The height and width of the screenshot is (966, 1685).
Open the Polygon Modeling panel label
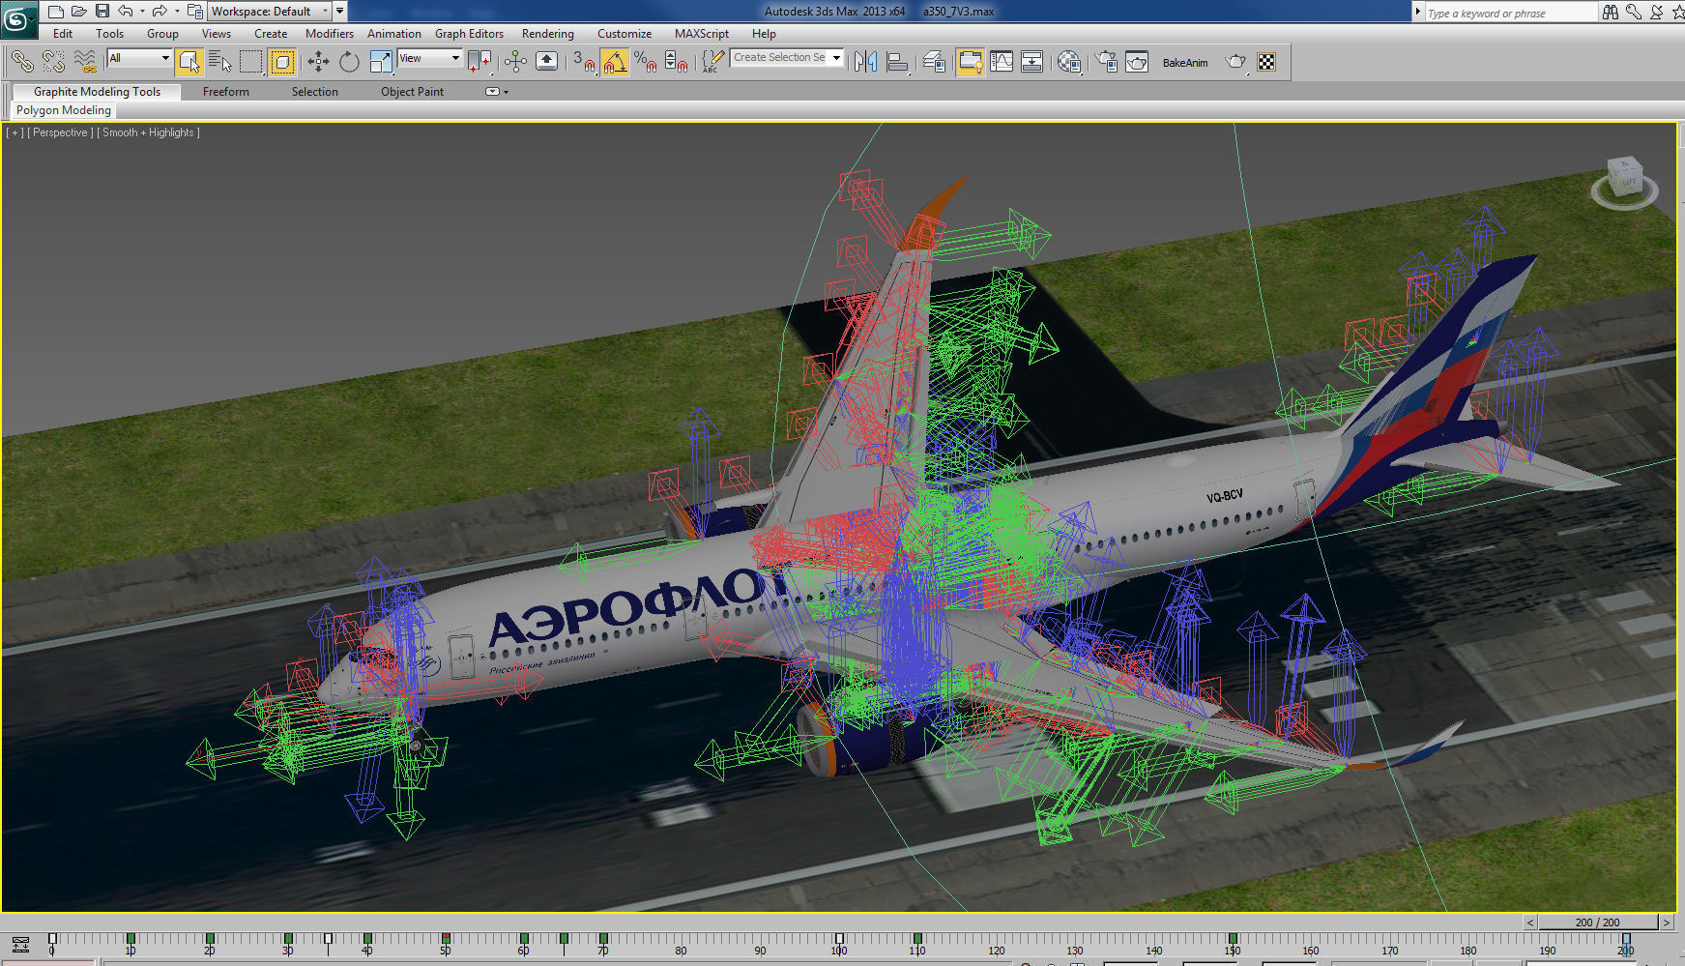click(x=64, y=110)
